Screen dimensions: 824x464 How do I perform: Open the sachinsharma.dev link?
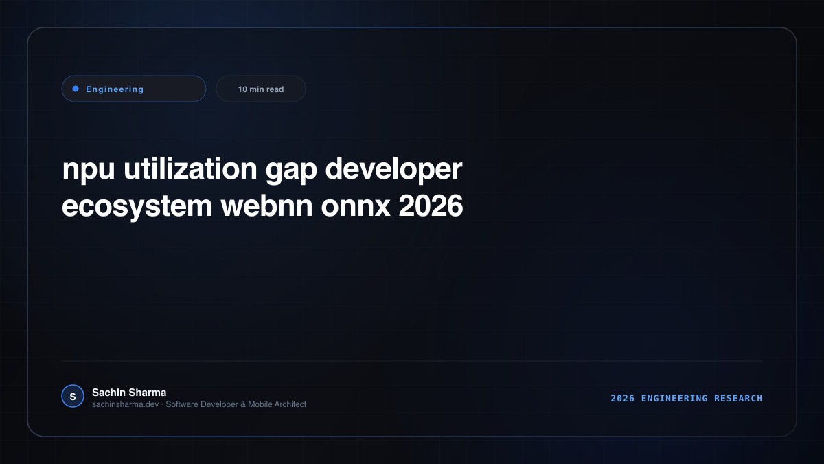pyautogui.click(x=126, y=404)
